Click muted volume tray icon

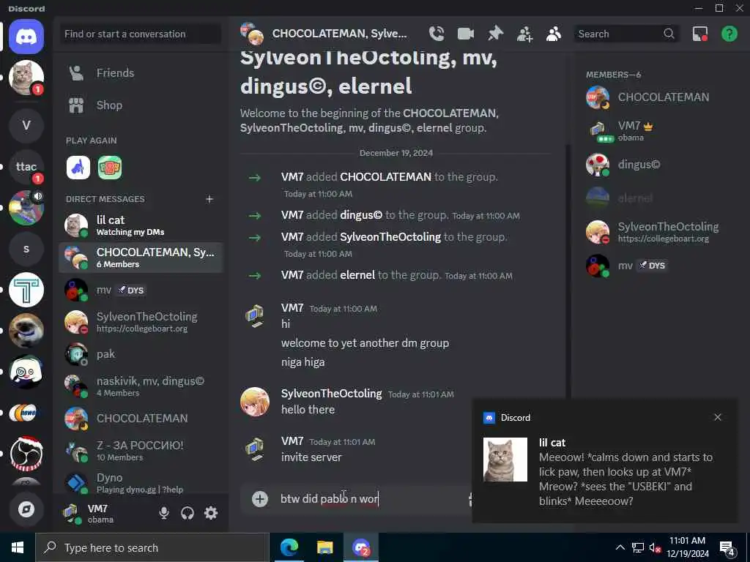pos(655,547)
